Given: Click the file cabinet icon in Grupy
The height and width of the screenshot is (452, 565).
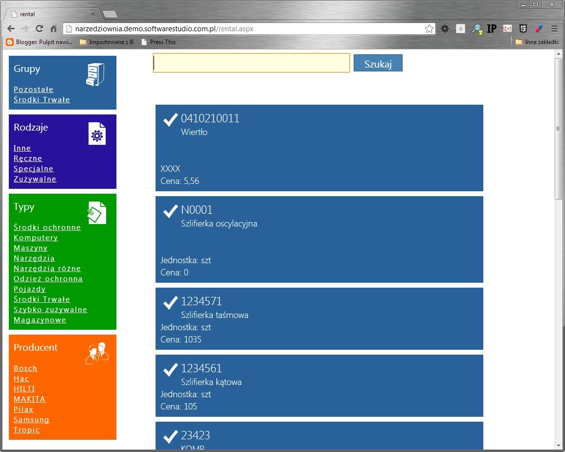Looking at the screenshot, I should 95,75.
